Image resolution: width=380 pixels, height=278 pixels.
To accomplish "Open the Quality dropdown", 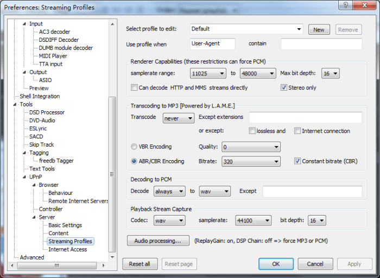I will [x=251, y=147].
